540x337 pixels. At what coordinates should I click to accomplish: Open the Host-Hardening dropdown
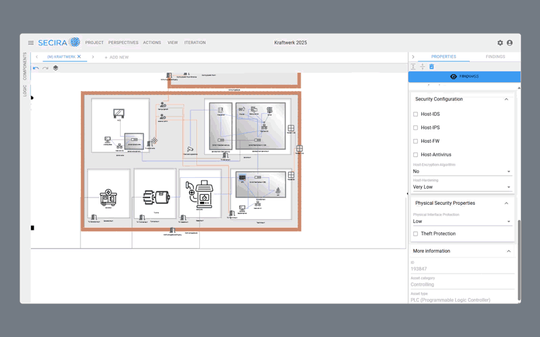tap(462, 187)
